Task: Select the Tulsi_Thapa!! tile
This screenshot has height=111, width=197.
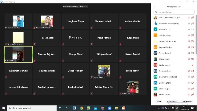Action: pyautogui.click(x=47, y=38)
